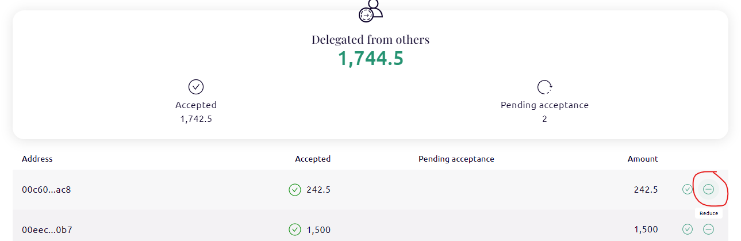The height and width of the screenshot is (241, 741).
Task: Click the Reduce minus icon for 00c60...ac8
Action: [x=708, y=189]
